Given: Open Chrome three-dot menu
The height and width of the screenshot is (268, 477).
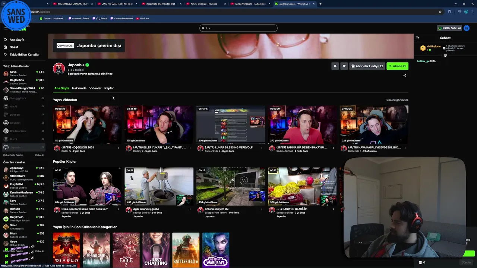Looking at the screenshot, I should [x=473, y=12].
